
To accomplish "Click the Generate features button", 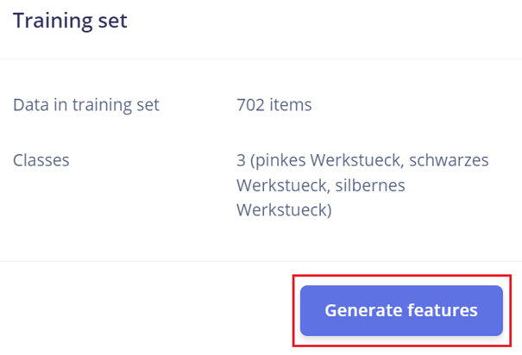I will (x=401, y=310).
